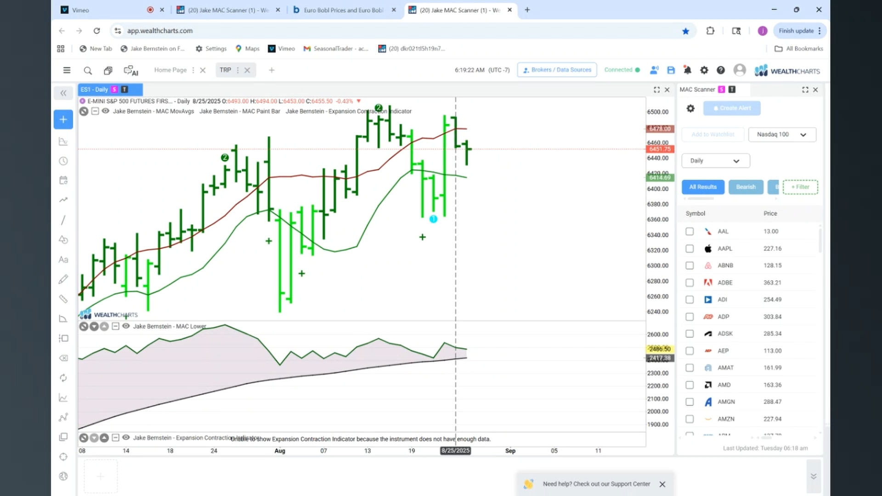Toggle visibility of MAC MovAvgs indicators
Screen dimensions: 882x496
coord(105,111)
